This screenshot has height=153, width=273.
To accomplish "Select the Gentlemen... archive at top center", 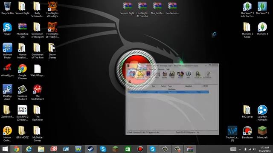I will coord(172,8).
